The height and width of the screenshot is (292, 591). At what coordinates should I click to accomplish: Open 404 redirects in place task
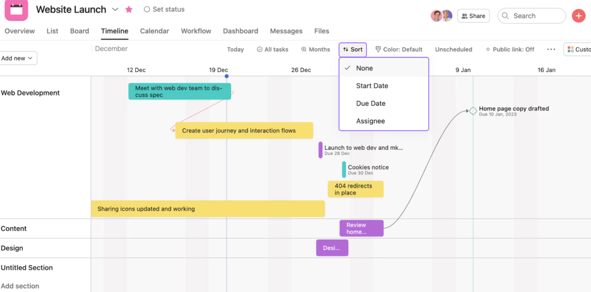pyautogui.click(x=356, y=189)
